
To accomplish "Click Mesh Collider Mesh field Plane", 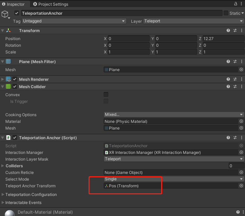I will (171, 128).
